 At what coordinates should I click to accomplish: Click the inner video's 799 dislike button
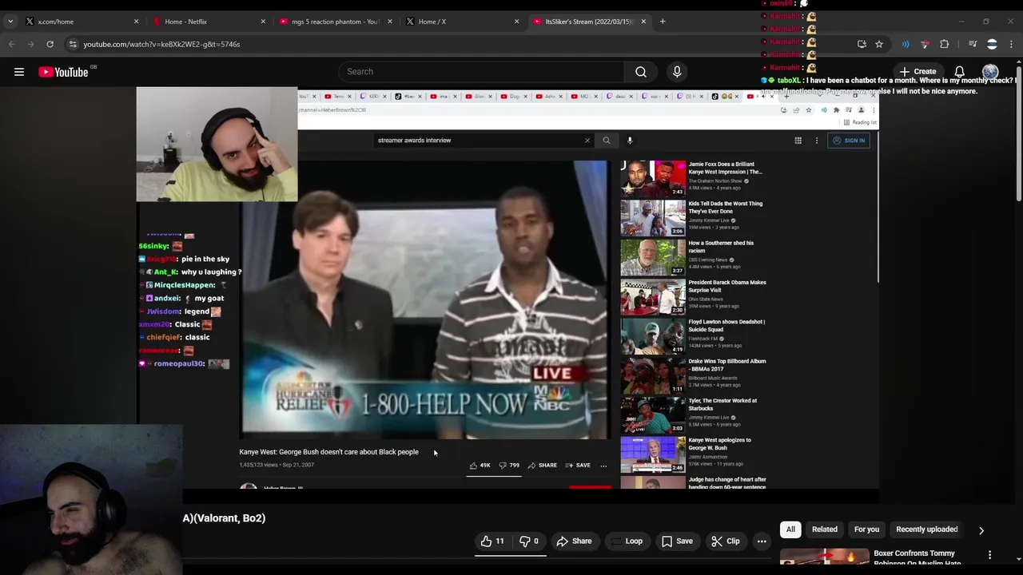pos(509,466)
